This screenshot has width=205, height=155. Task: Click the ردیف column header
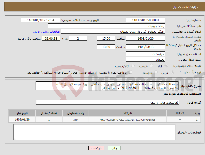click(x=197, y=113)
